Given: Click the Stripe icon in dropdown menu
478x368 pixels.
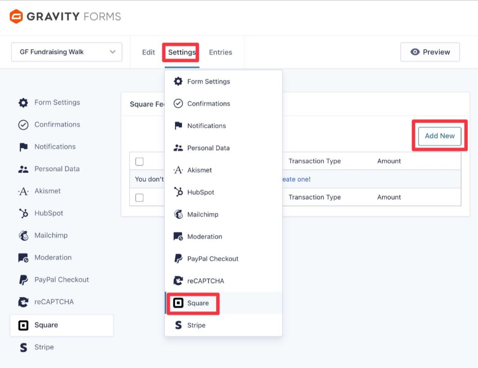Looking at the screenshot, I should [x=178, y=325].
